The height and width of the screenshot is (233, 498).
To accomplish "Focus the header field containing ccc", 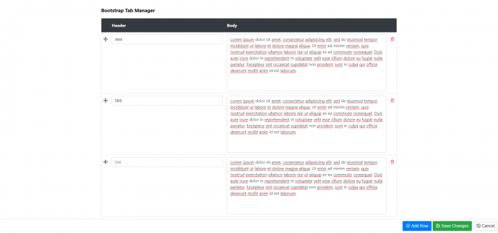I will click(167, 162).
